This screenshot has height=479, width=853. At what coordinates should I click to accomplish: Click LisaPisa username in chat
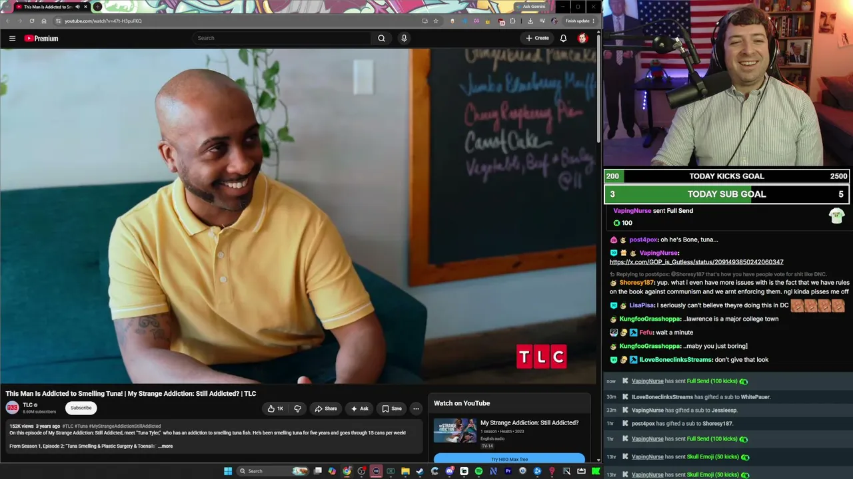pos(641,305)
